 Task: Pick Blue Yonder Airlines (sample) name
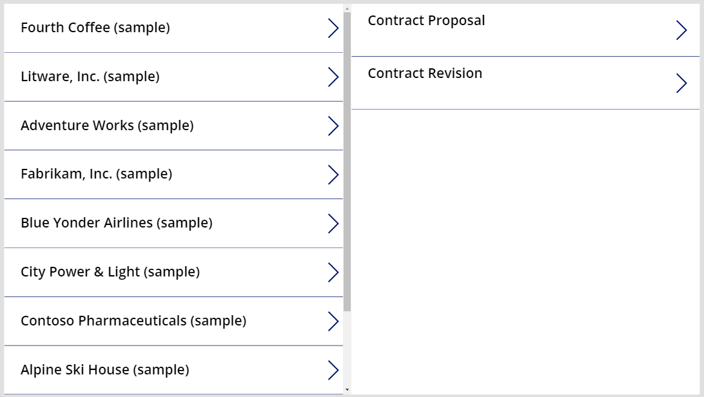117,223
